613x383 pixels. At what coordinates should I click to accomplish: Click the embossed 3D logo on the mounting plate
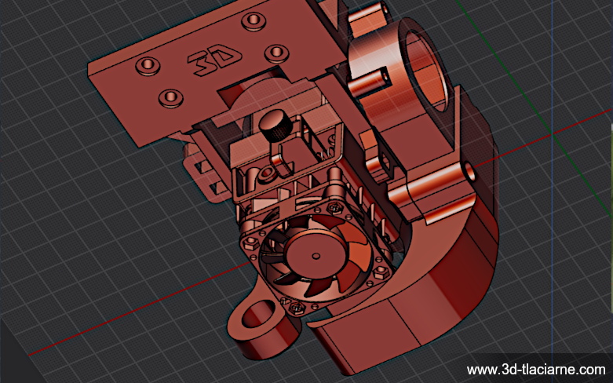click(213, 59)
